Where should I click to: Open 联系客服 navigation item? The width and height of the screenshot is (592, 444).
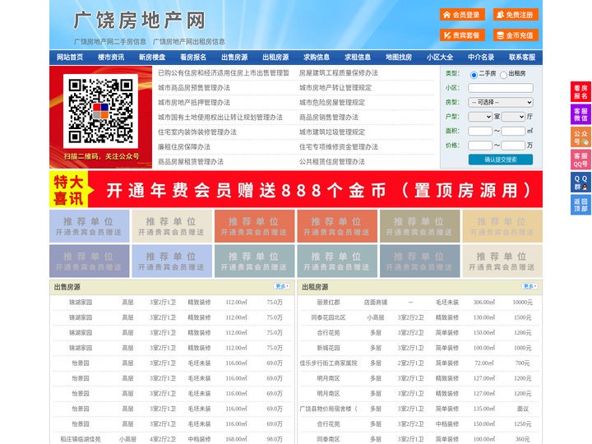pyautogui.click(x=522, y=58)
